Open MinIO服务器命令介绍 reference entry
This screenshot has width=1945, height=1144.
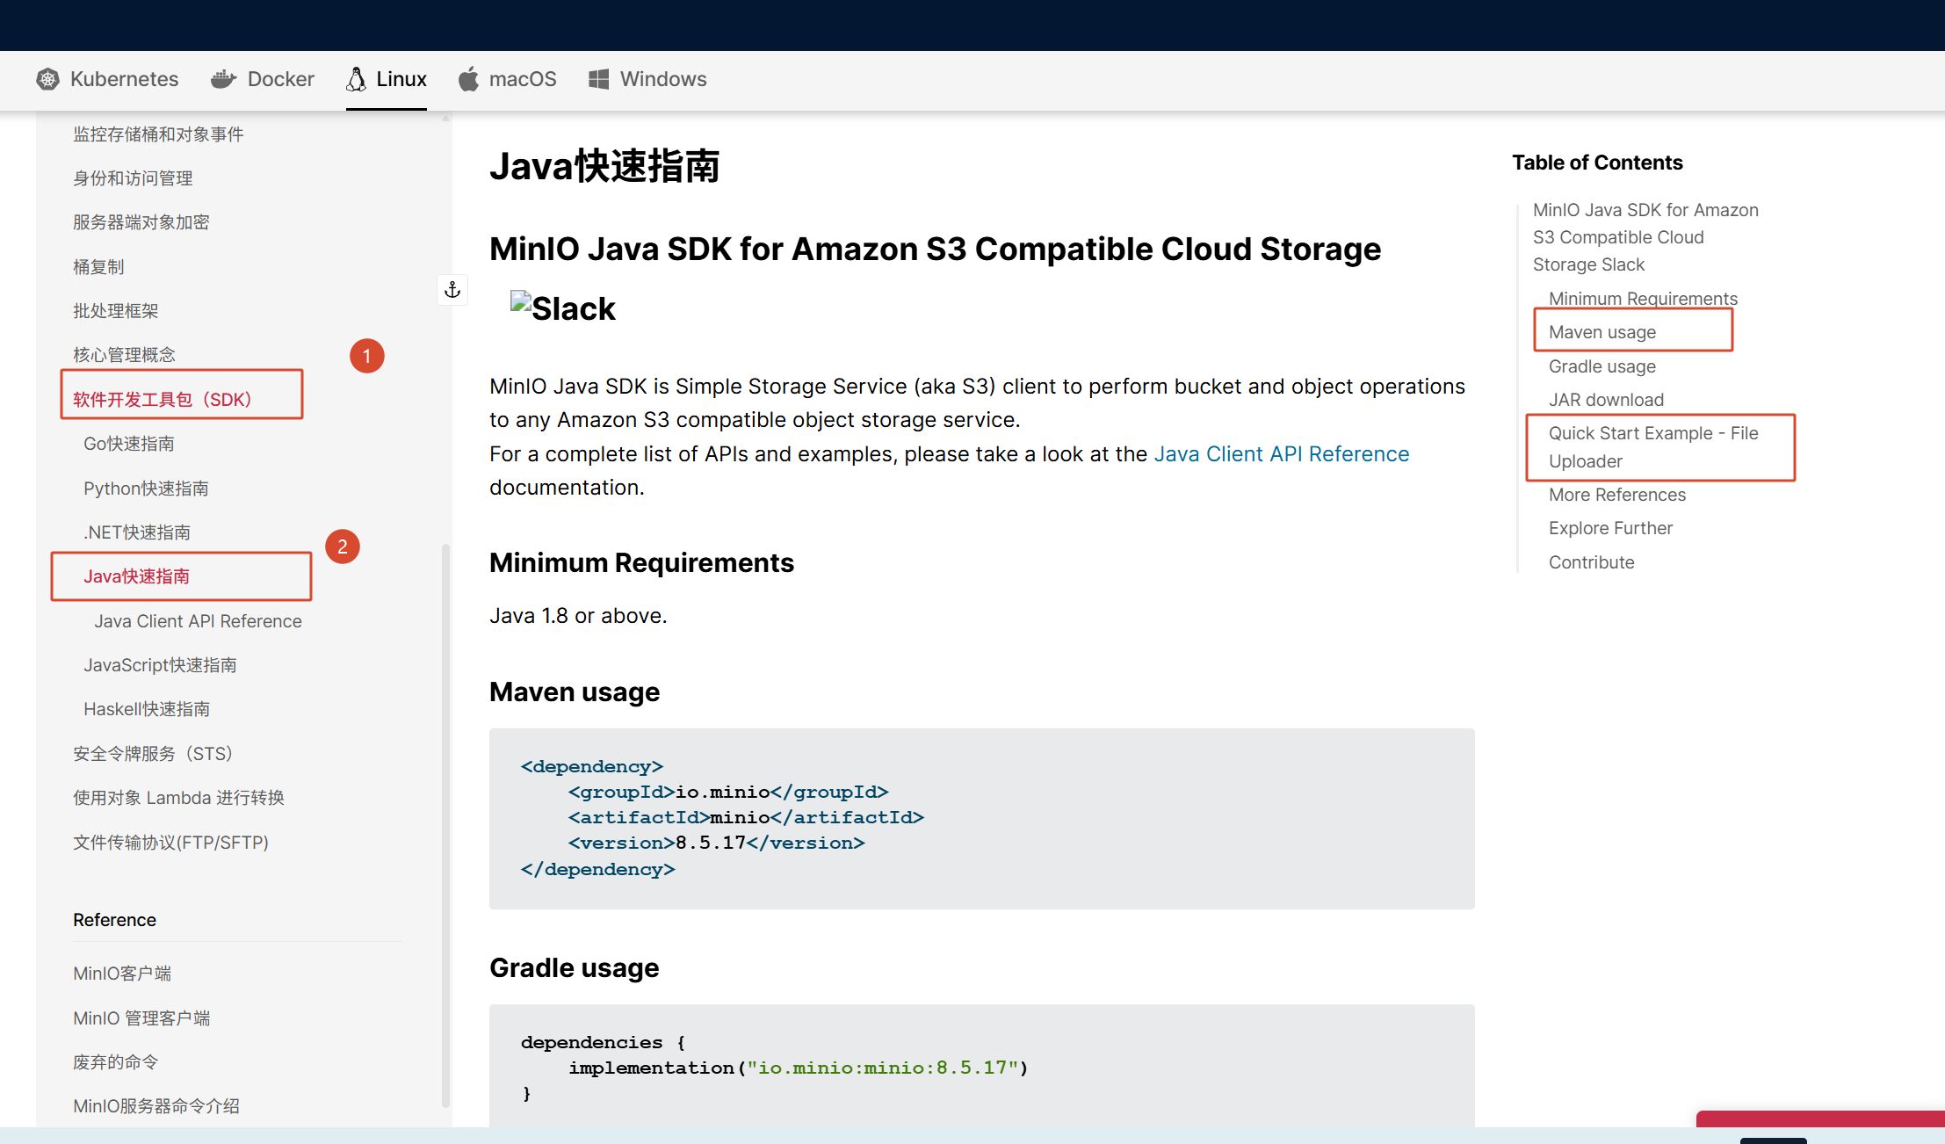(156, 1106)
